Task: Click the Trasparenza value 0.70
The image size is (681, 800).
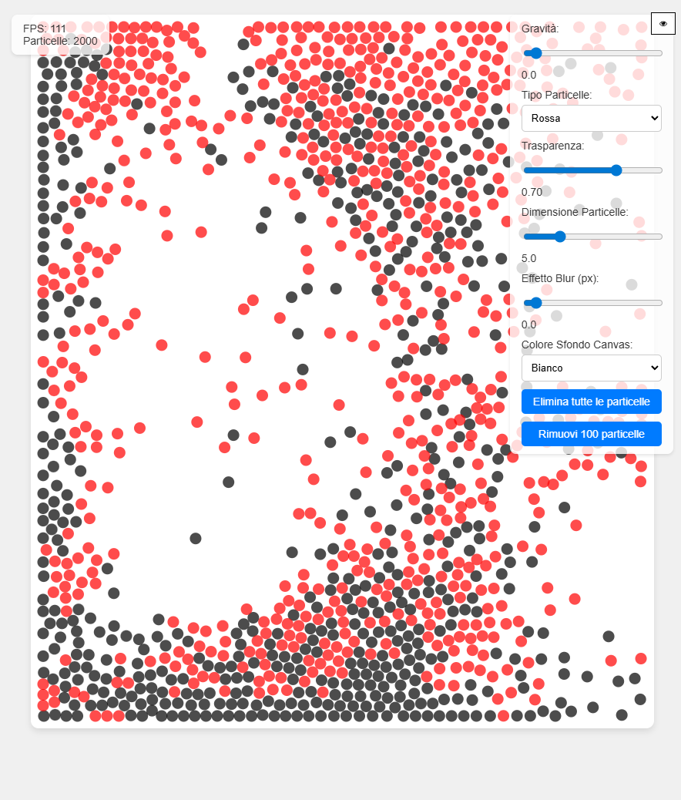Action: pos(532,192)
